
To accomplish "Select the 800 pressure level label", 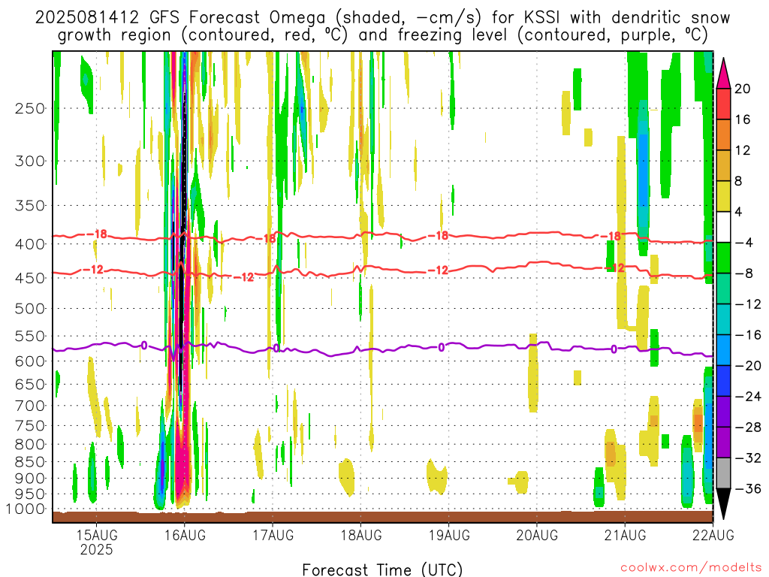I will (x=30, y=445).
